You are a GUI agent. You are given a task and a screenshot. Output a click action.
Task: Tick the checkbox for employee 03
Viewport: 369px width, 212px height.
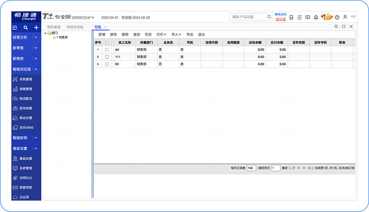click(107, 64)
